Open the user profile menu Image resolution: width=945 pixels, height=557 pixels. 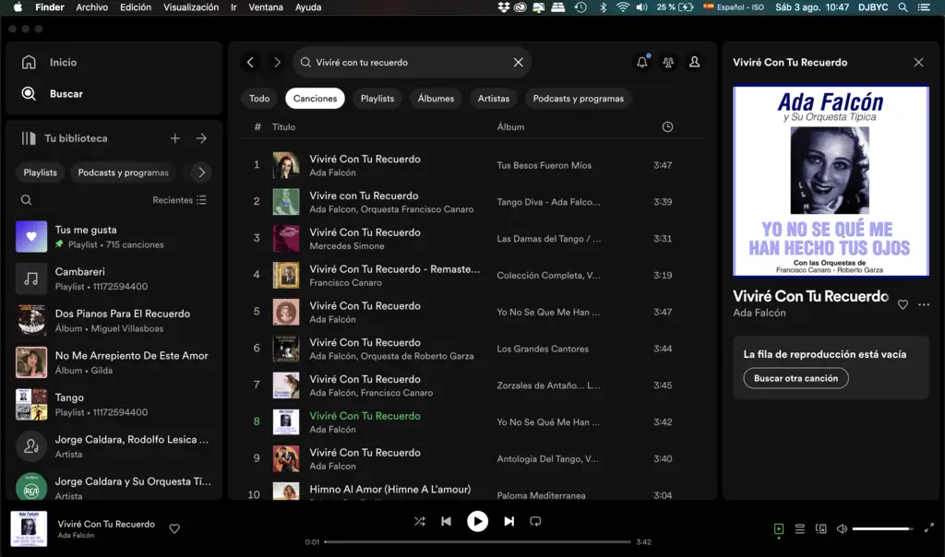click(x=694, y=62)
